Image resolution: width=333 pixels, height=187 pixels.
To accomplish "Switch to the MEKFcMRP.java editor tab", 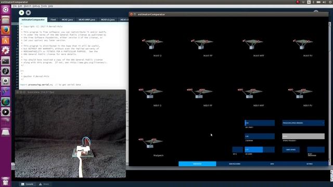I will [87, 20].
